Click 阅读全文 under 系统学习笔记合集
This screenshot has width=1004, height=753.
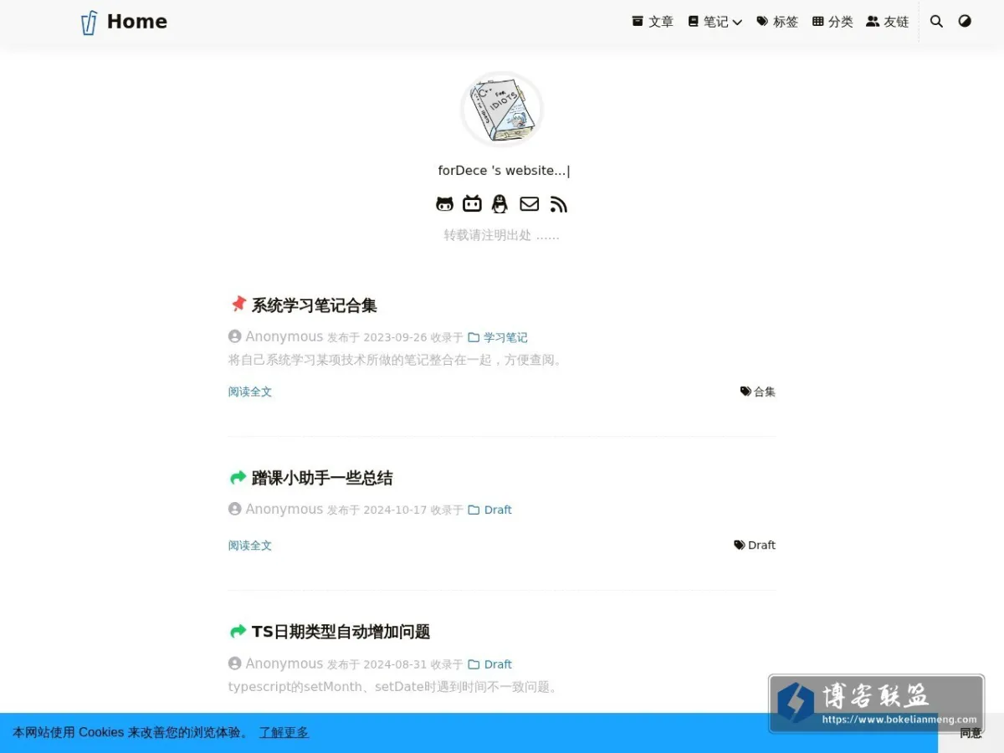click(250, 392)
